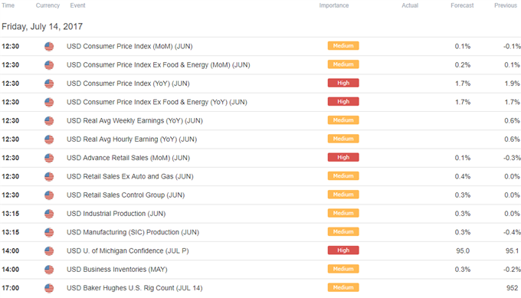Open USD Baker Hughes U.S. Rig Count event
This screenshot has width=521, height=298.
[135, 288]
